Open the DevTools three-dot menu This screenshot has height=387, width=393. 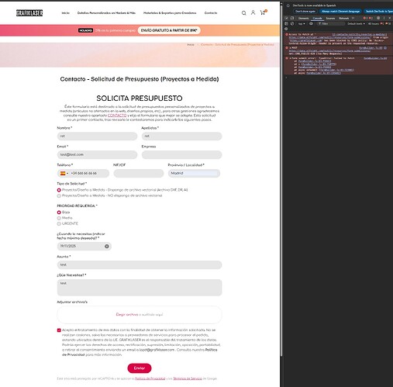[384, 18]
